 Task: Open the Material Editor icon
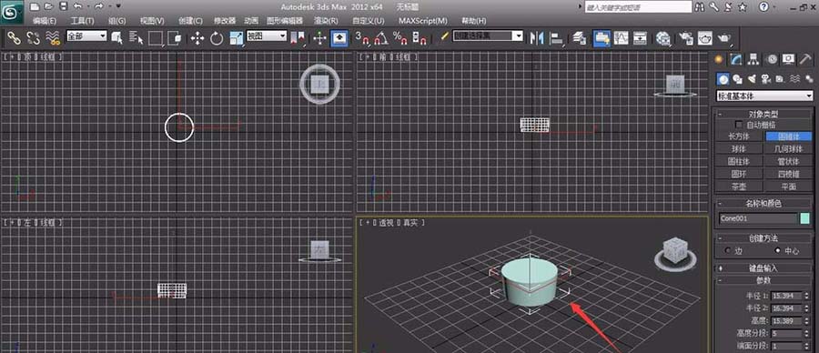point(663,38)
